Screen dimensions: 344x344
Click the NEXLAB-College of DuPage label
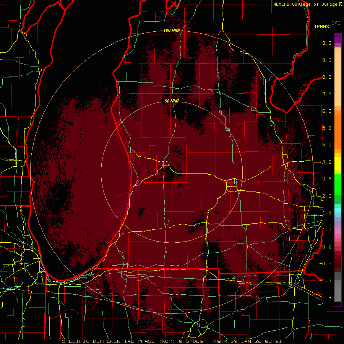306,4
